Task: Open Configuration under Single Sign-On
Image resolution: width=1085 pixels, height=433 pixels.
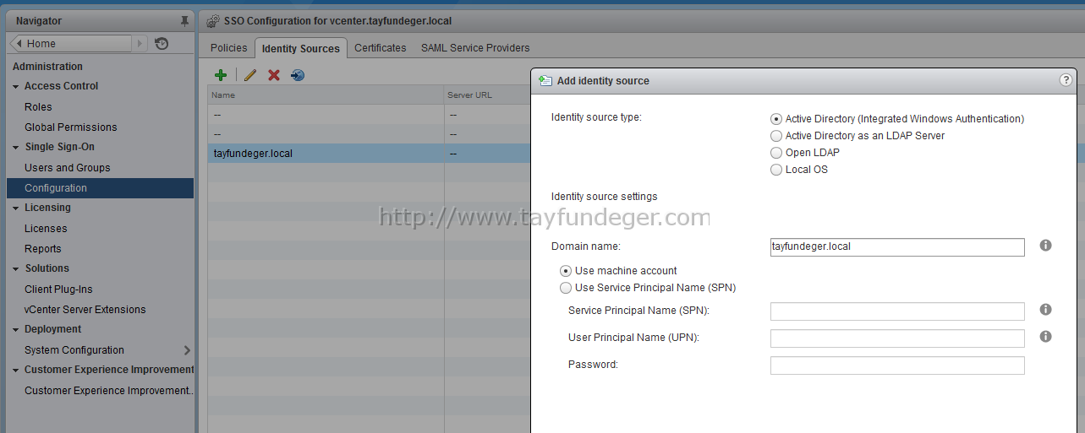Action: pyautogui.click(x=100, y=188)
